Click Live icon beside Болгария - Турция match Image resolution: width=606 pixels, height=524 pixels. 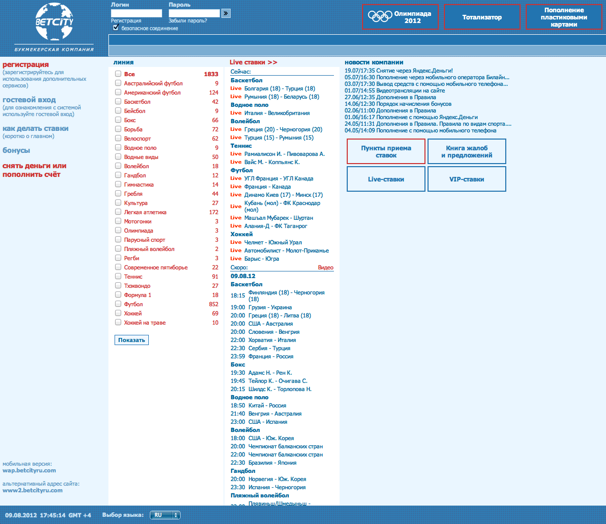pyautogui.click(x=236, y=88)
